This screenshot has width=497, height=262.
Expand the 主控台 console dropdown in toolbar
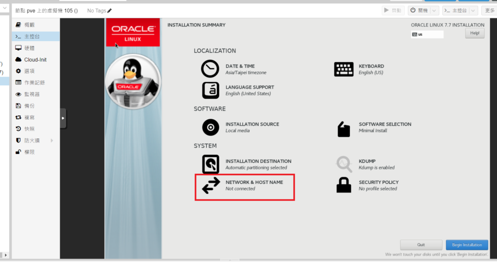pos(473,11)
